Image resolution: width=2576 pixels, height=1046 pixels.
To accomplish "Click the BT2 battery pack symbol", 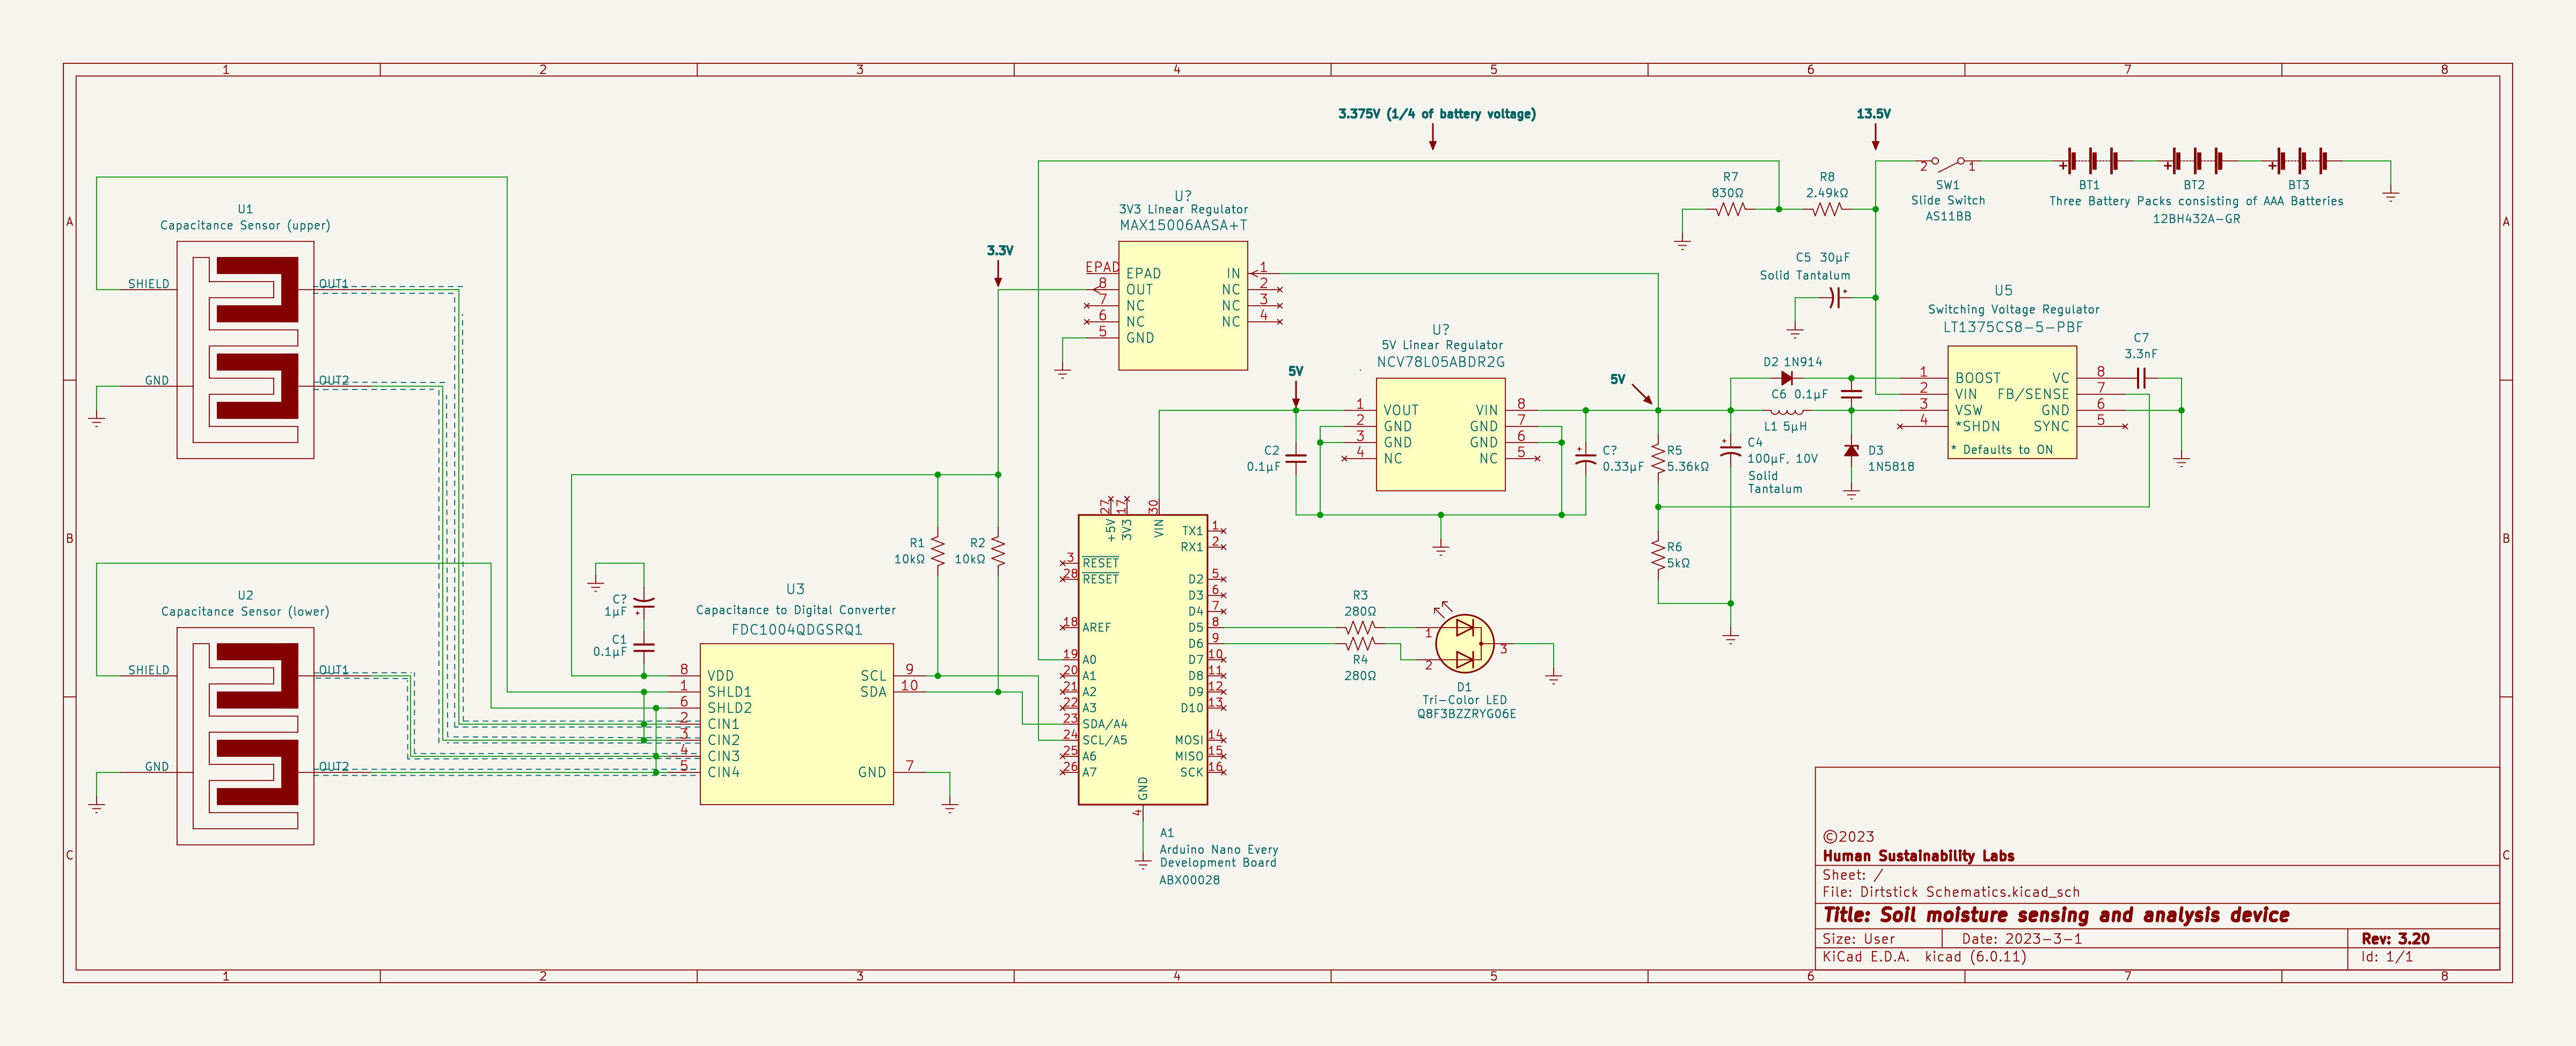I will pos(2195,161).
